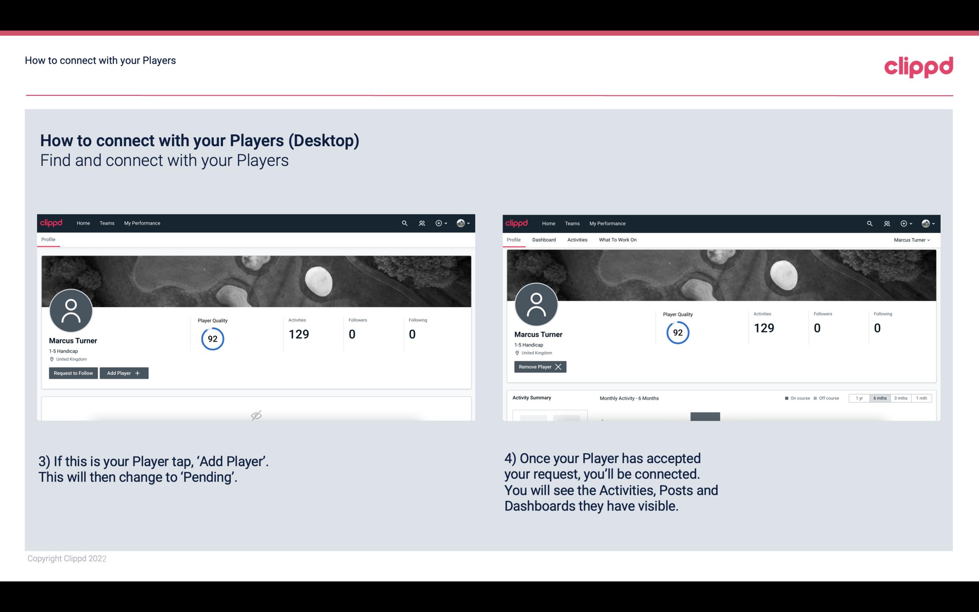The image size is (979, 612).
Task: Click the search icon in right navbar
Action: (869, 223)
